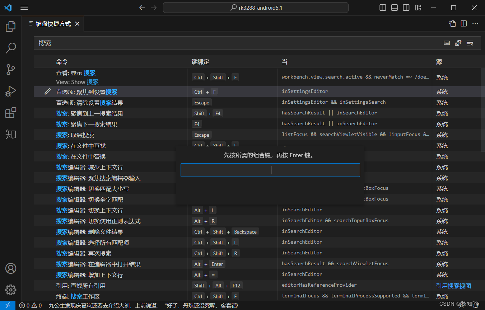Click the Ctrl + Shift + Backspace keybinding cell
This screenshot has width=485, height=310.
[225, 232]
